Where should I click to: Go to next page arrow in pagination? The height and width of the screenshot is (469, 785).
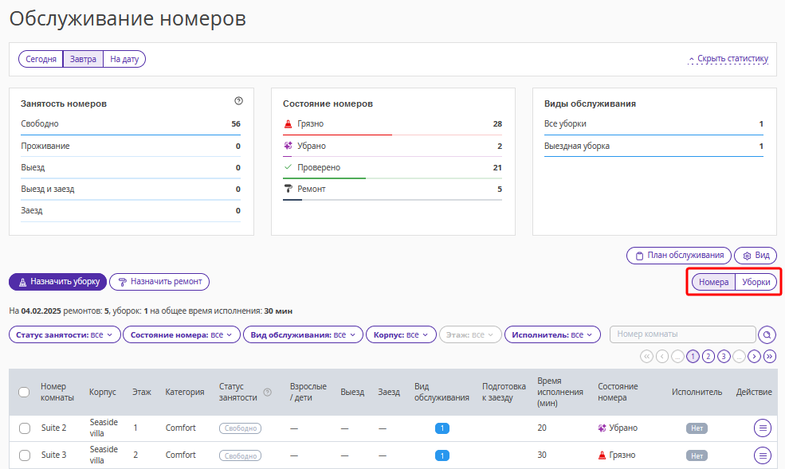[755, 357]
